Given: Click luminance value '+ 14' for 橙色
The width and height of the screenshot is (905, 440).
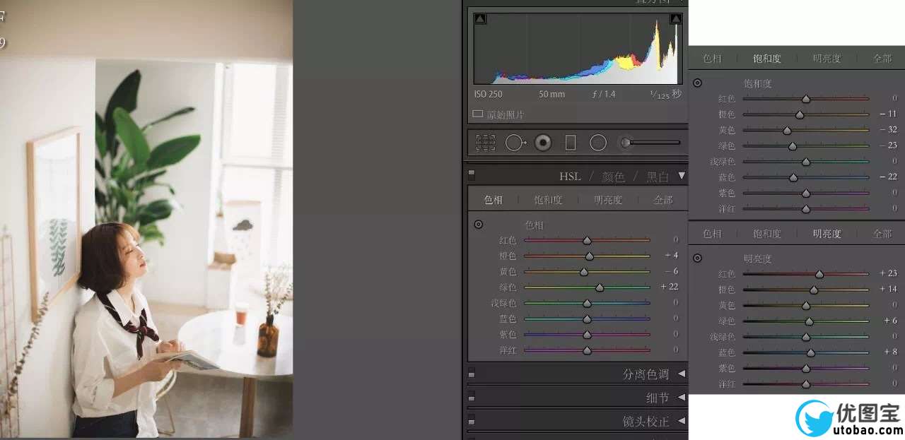Looking at the screenshot, I should tap(888, 289).
